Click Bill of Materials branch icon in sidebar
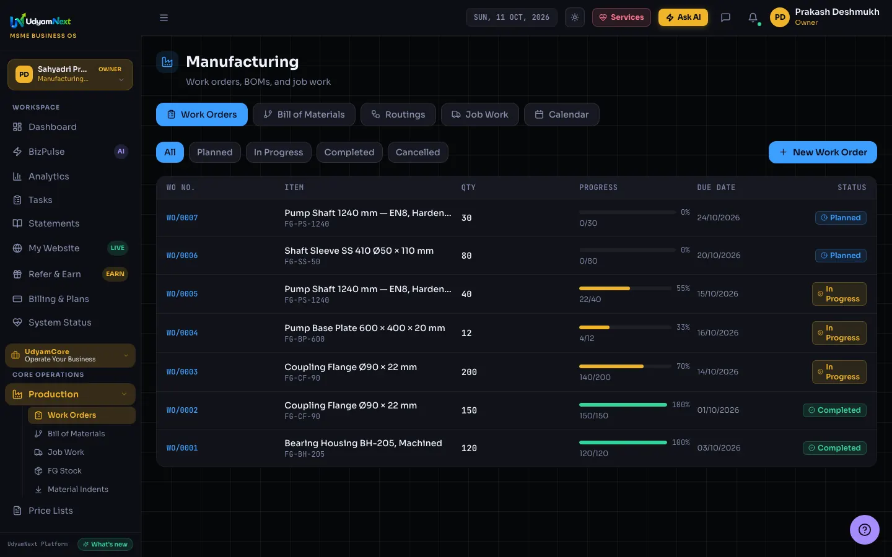Viewport: 892px width, 557px height. pyautogui.click(x=38, y=434)
